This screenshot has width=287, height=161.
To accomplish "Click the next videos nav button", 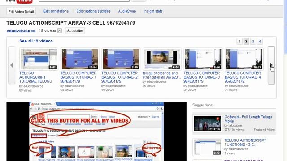I will 271,65.
